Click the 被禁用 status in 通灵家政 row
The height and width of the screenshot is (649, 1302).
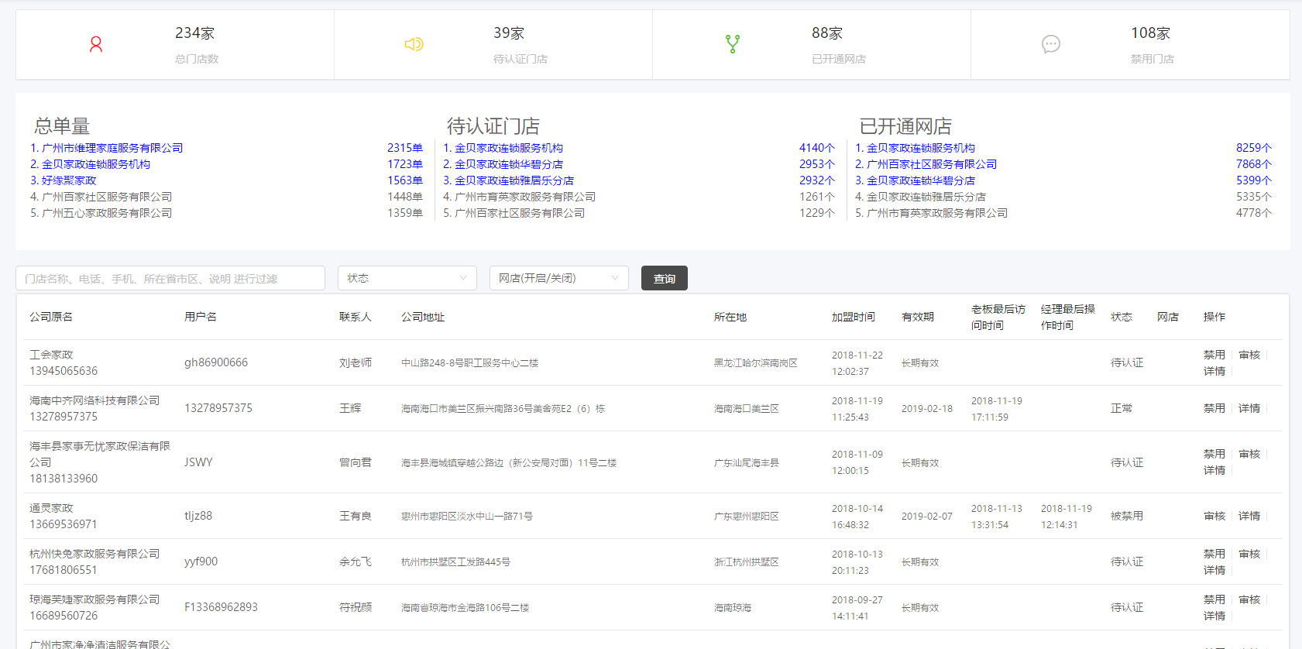click(1127, 516)
